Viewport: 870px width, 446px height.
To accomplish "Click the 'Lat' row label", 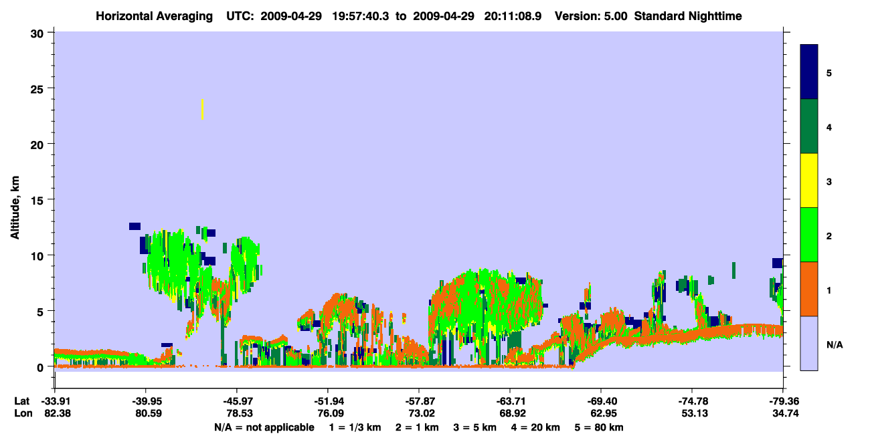I will [22, 401].
